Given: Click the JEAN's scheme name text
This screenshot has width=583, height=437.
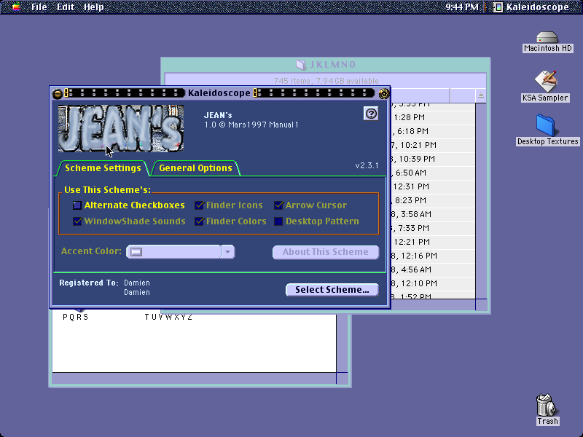Looking at the screenshot, I should [x=218, y=115].
